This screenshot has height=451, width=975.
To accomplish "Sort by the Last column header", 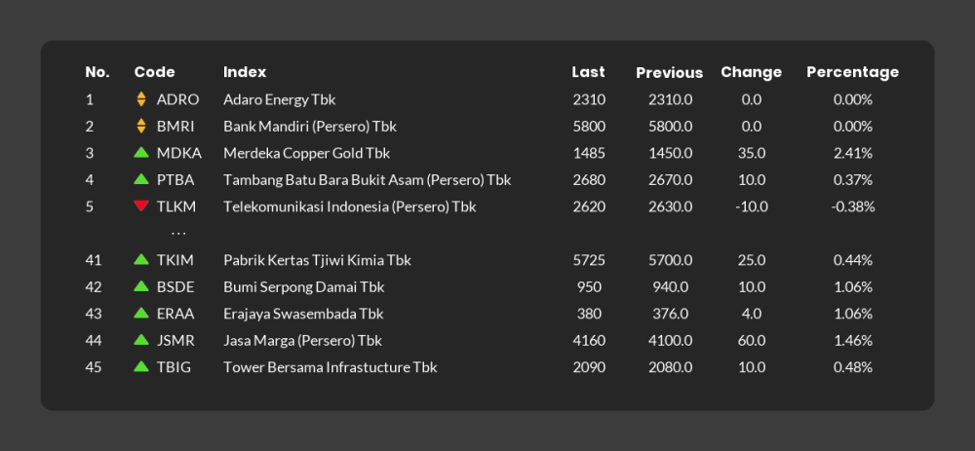I will (588, 72).
